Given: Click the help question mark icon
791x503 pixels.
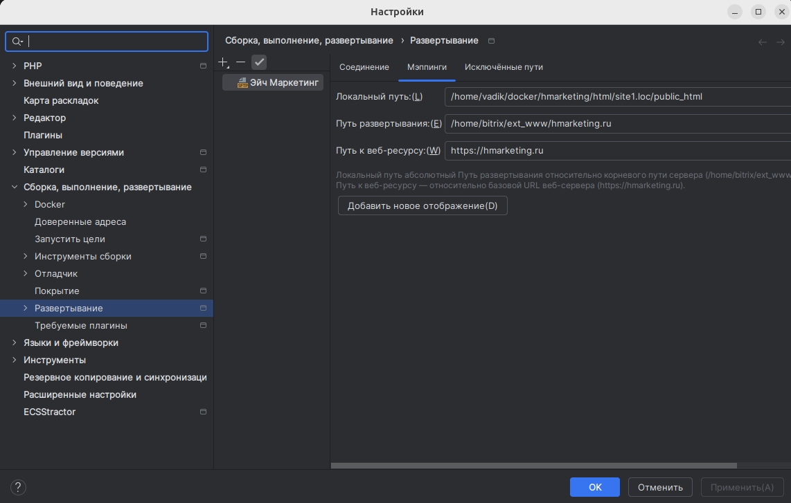Looking at the screenshot, I should (x=19, y=487).
